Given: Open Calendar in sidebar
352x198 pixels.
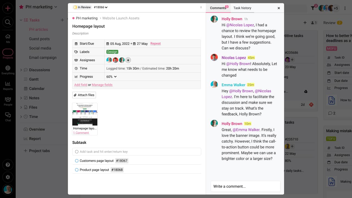Looking at the screenshot, I should tap(37, 89).
